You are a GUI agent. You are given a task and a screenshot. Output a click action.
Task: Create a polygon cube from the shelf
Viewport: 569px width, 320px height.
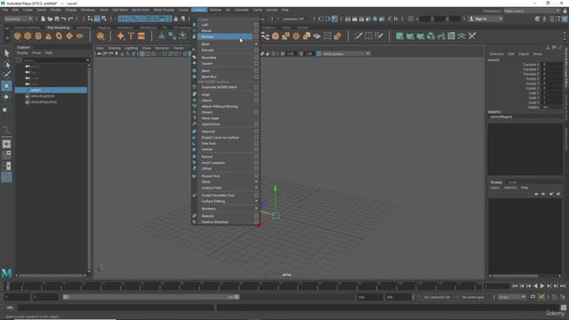point(28,36)
